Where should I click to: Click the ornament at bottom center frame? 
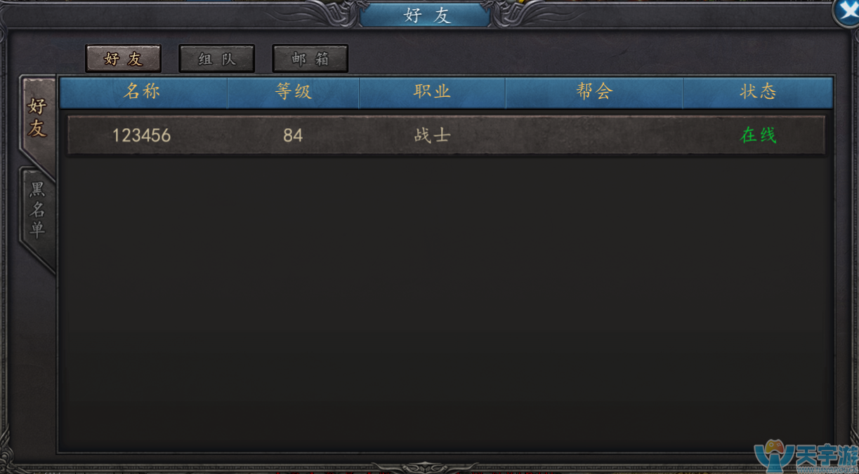click(x=425, y=467)
